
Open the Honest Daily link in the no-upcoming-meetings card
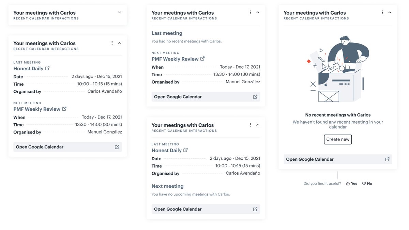click(167, 150)
